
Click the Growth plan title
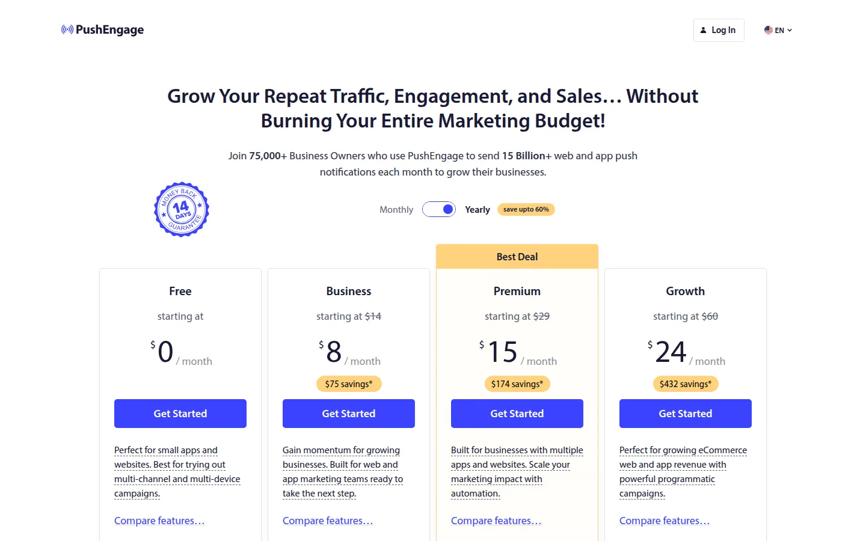(x=686, y=292)
